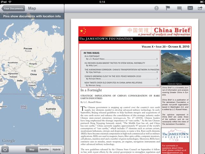The width and height of the screenshot is (205, 154).
Task: Tap the 5:14 clock in status bar
Action: 102,2
